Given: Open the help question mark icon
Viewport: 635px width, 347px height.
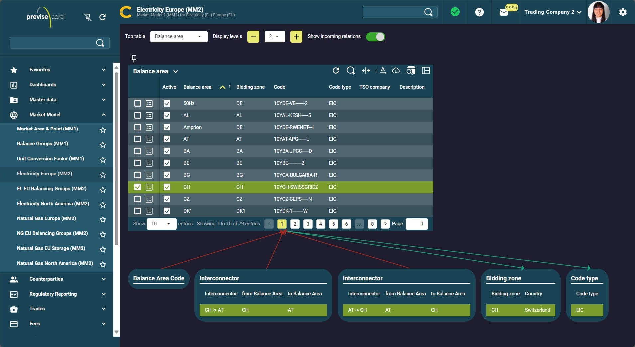Looking at the screenshot, I should coord(479,12).
